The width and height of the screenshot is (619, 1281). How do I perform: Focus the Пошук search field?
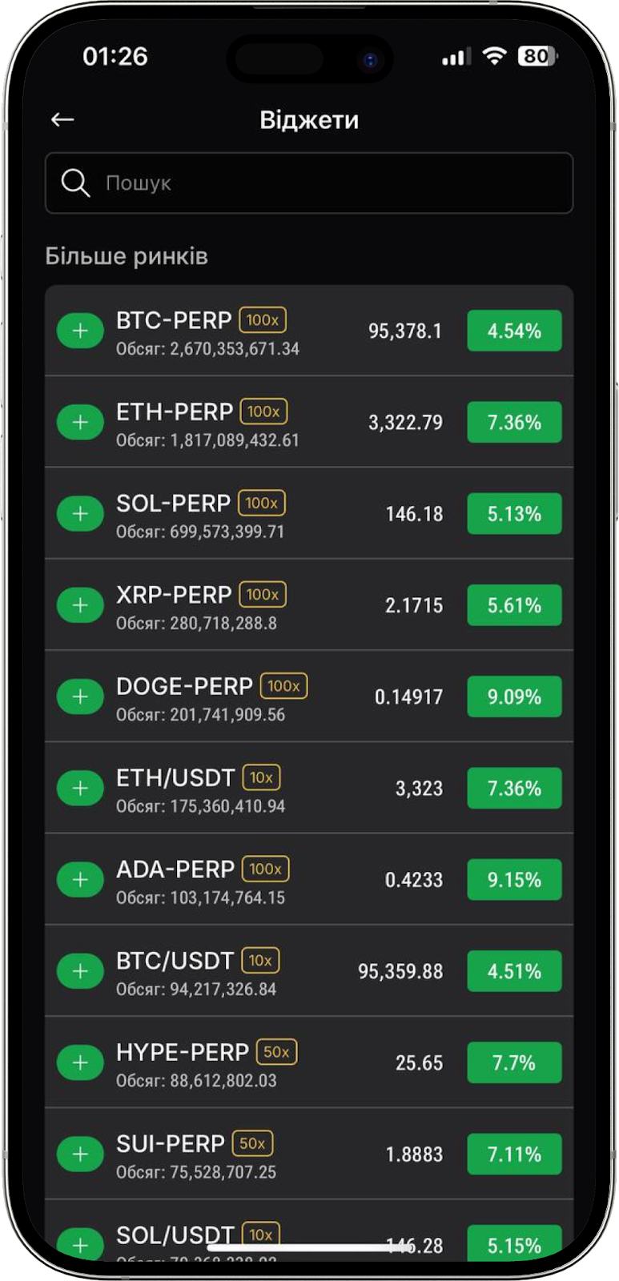(320, 183)
